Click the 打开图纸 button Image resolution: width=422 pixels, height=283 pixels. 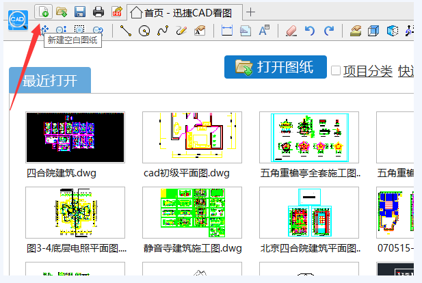[x=276, y=67]
